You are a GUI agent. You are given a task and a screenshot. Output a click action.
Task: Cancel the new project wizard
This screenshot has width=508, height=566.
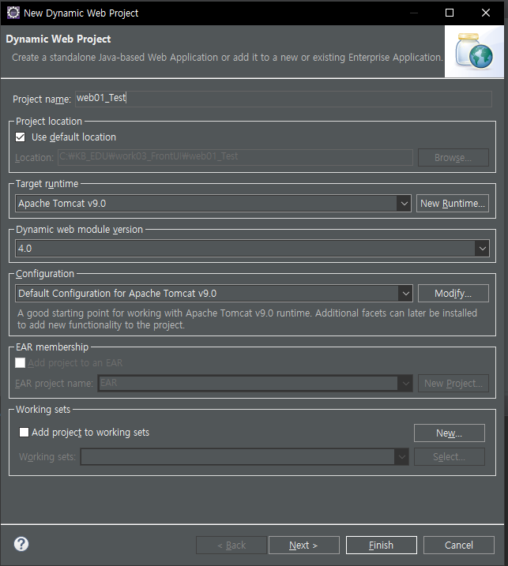[x=459, y=545]
